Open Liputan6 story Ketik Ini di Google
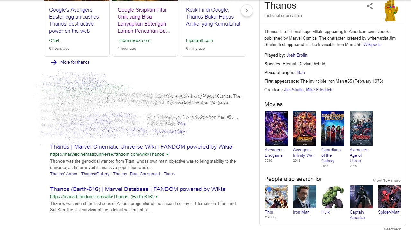The width and height of the screenshot is (411, 230). (x=213, y=17)
